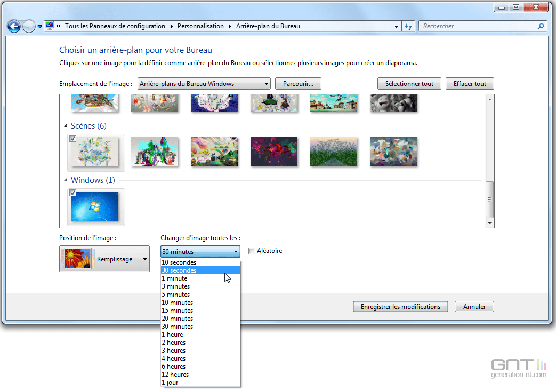Click the control panel icon in the address bar

pos(49,25)
